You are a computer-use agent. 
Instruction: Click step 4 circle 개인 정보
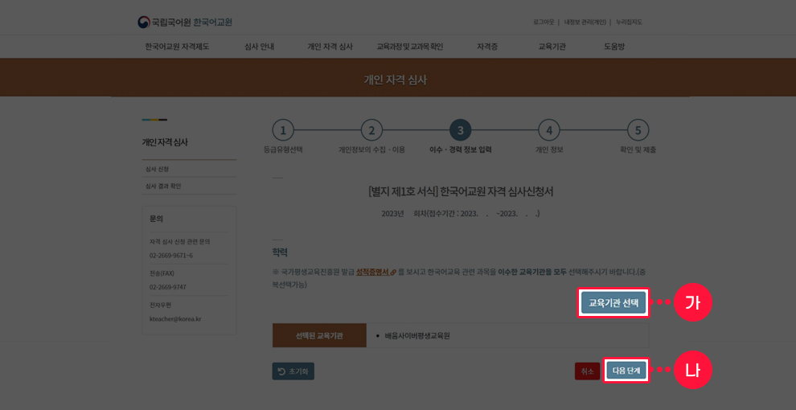548,130
